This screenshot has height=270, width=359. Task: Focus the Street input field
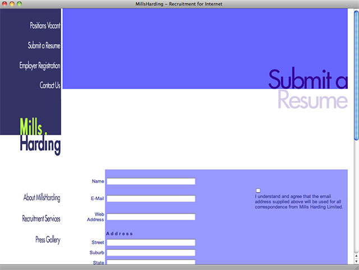coord(151,242)
